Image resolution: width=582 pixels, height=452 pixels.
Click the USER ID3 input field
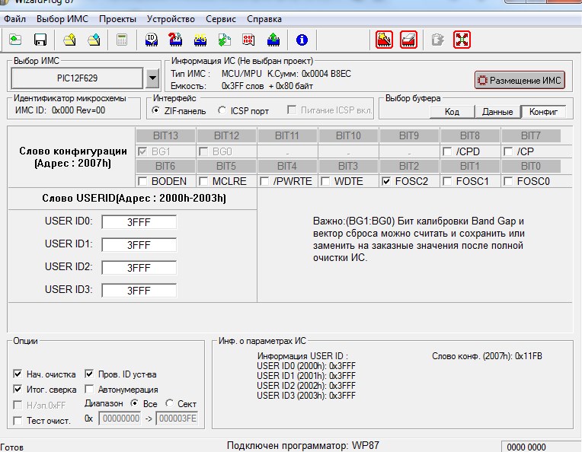click(x=139, y=291)
